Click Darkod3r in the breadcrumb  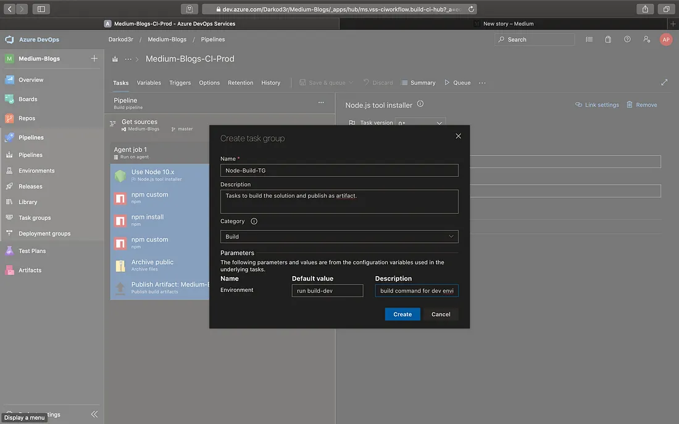pyautogui.click(x=121, y=39)
